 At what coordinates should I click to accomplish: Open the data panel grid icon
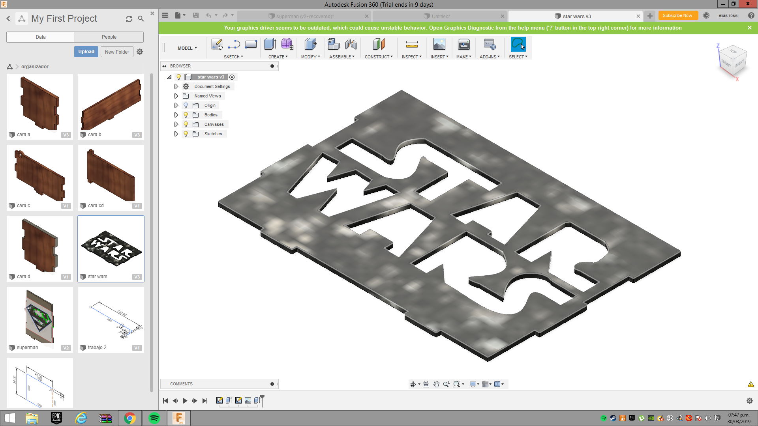(x=165, y=15)
